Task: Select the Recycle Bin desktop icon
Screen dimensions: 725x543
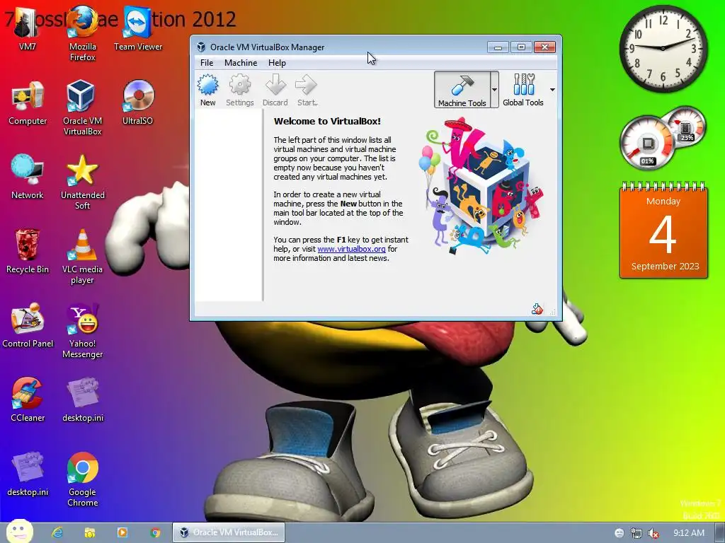Action: [x=28, y=251]
